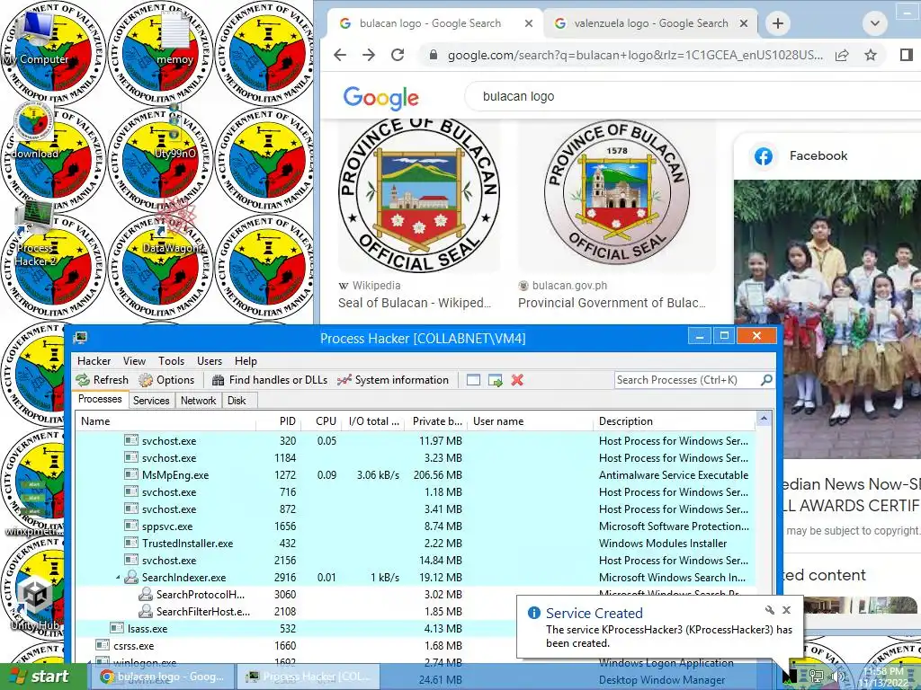Click the find window and thread icon
921x690 pixels.
496,380
